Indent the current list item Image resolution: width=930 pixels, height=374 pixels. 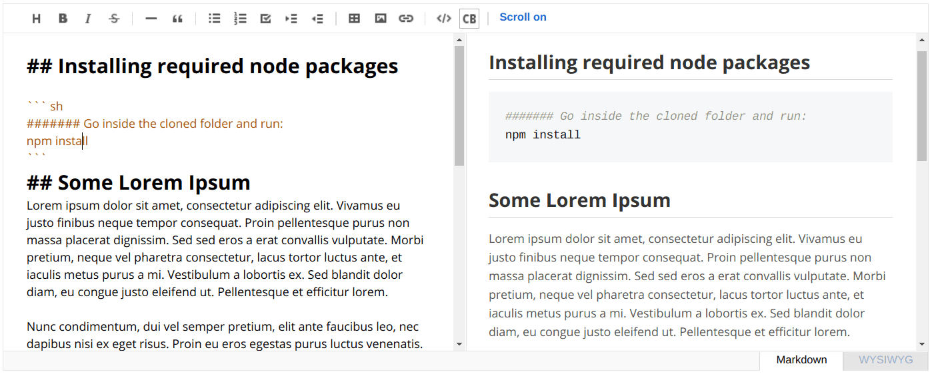pyautogui.click(x=291, y=19)
